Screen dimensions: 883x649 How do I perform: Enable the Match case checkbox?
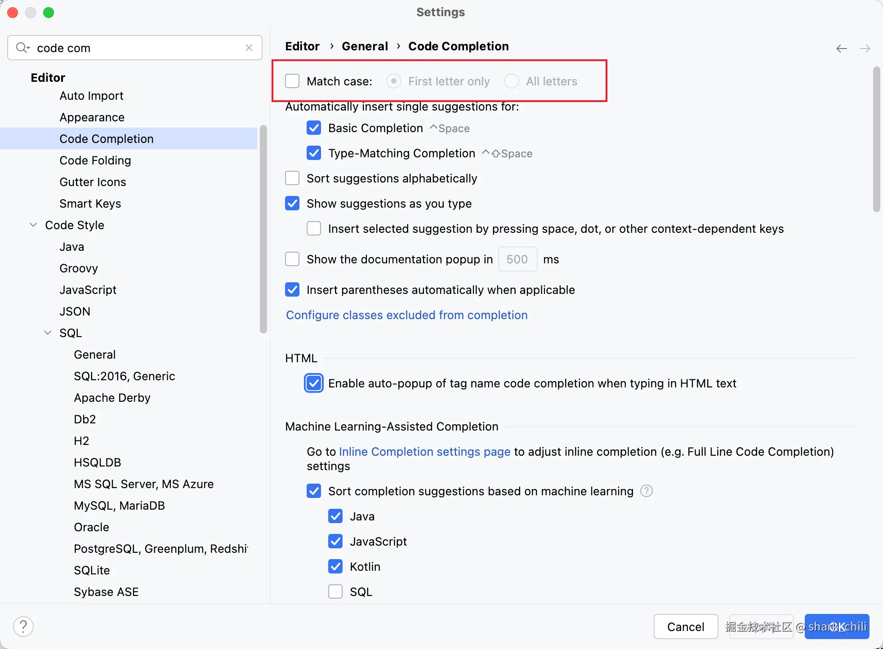[292, 81]
